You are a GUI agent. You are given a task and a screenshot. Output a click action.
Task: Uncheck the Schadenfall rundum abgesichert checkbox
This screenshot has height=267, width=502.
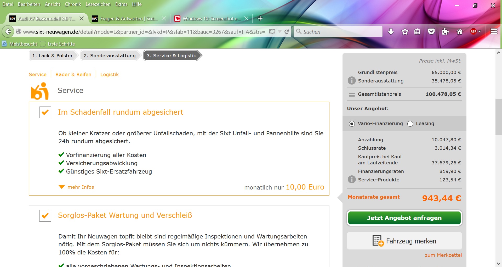tap(45, 112)
